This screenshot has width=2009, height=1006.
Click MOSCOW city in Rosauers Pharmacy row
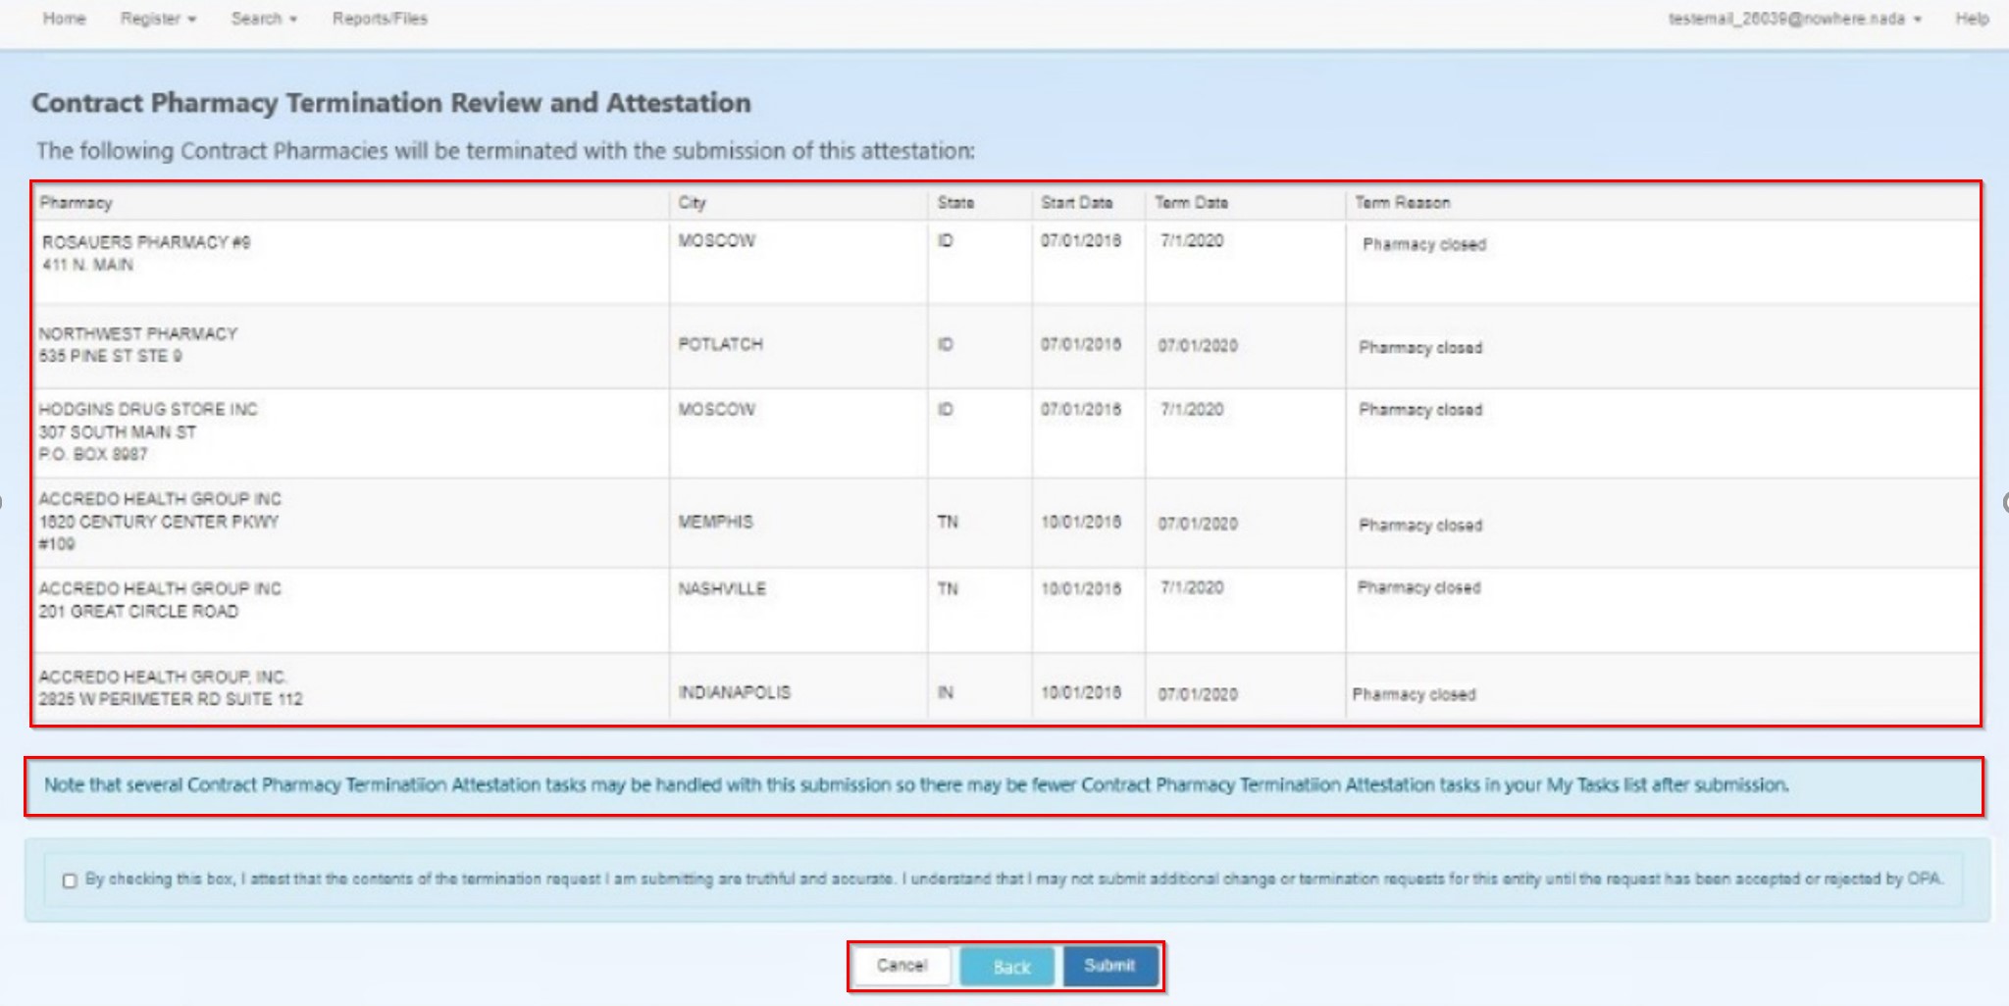point(716,240)
